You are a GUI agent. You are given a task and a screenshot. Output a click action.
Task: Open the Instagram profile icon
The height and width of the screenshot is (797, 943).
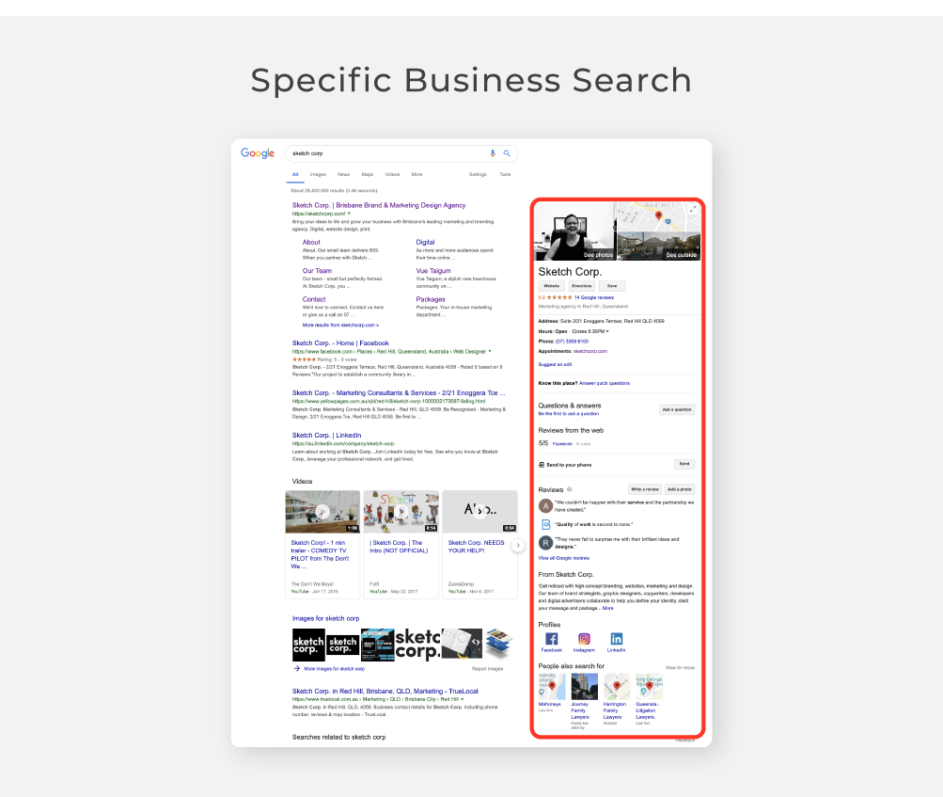[x=584, y=639]
